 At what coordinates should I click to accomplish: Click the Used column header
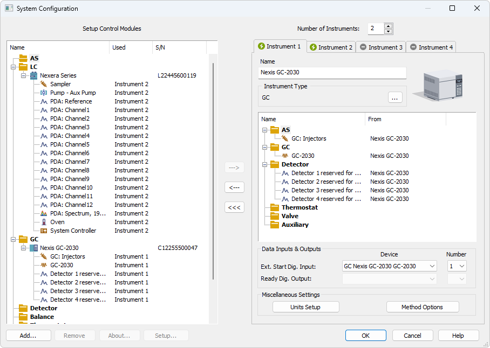pyautogui.click(x=131, y=47)
